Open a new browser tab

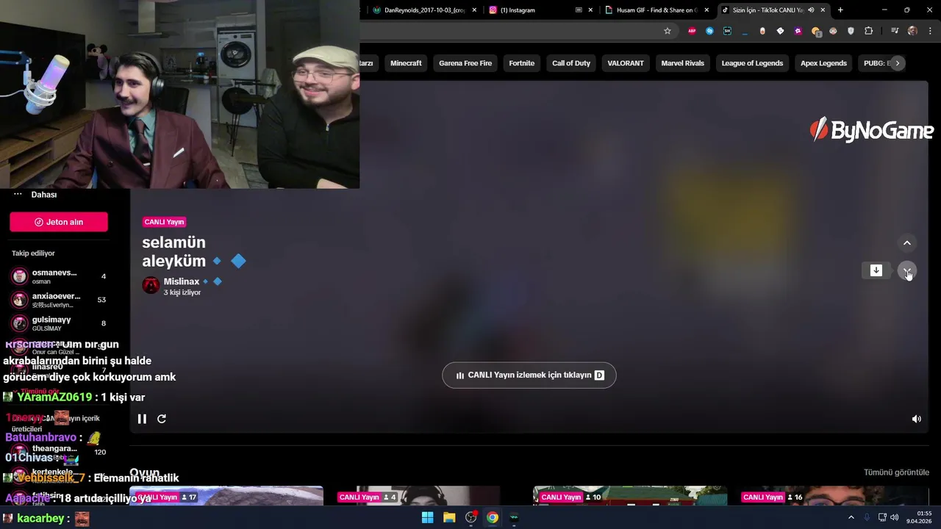840,10
